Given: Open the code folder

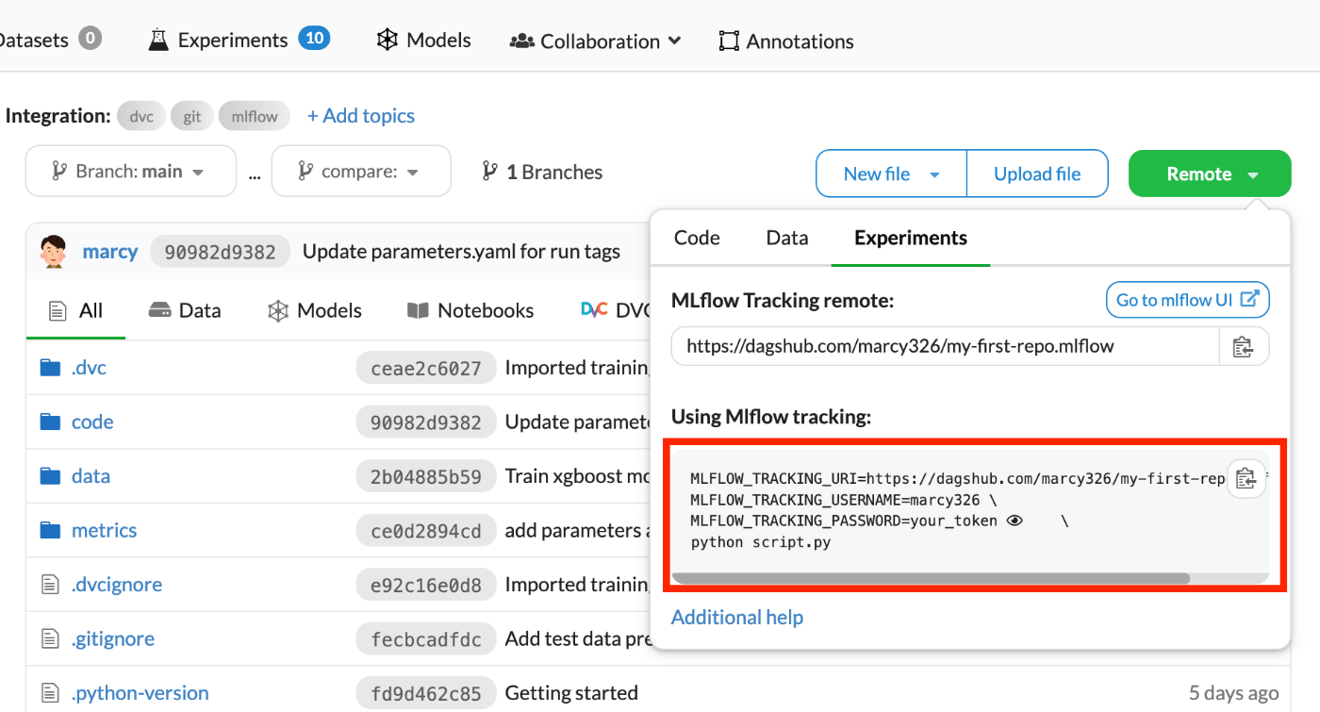Looking at the screenshot, I should point(92,422).
